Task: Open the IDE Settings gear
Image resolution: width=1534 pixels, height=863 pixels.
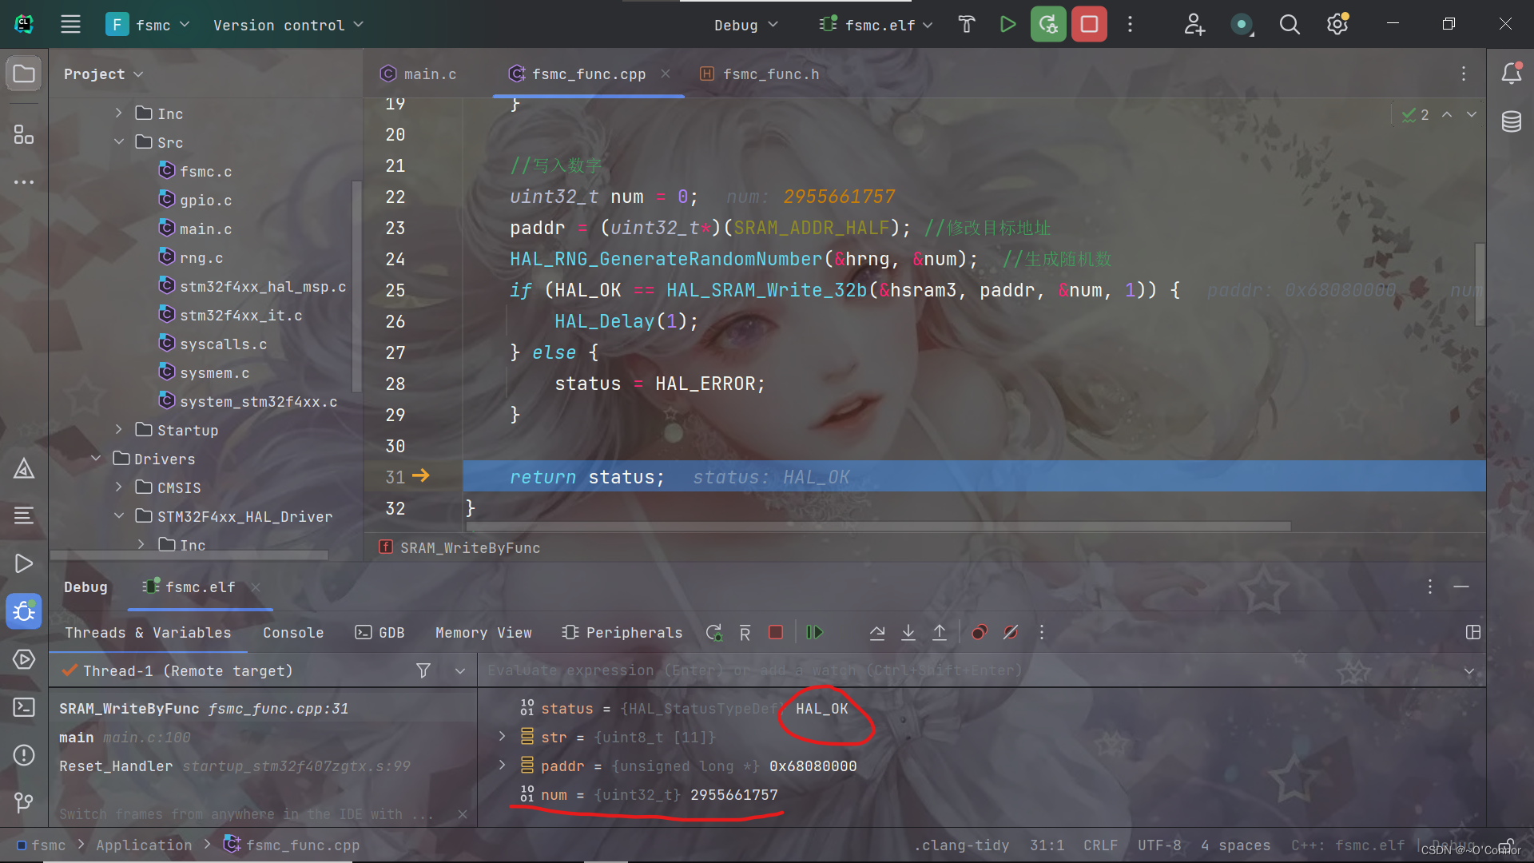Action: point(1337,24)
